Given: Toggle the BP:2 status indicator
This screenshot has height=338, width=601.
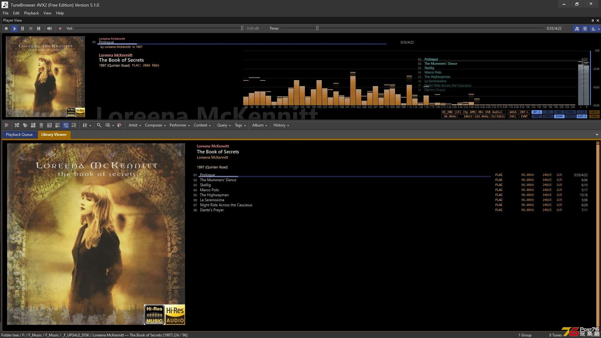Looking at the screenshot, I should pyautogui.click(x=537, y=112).
